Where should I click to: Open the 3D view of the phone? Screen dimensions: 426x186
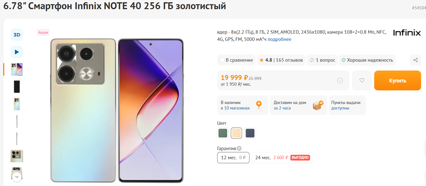click(x=17, y=35)
